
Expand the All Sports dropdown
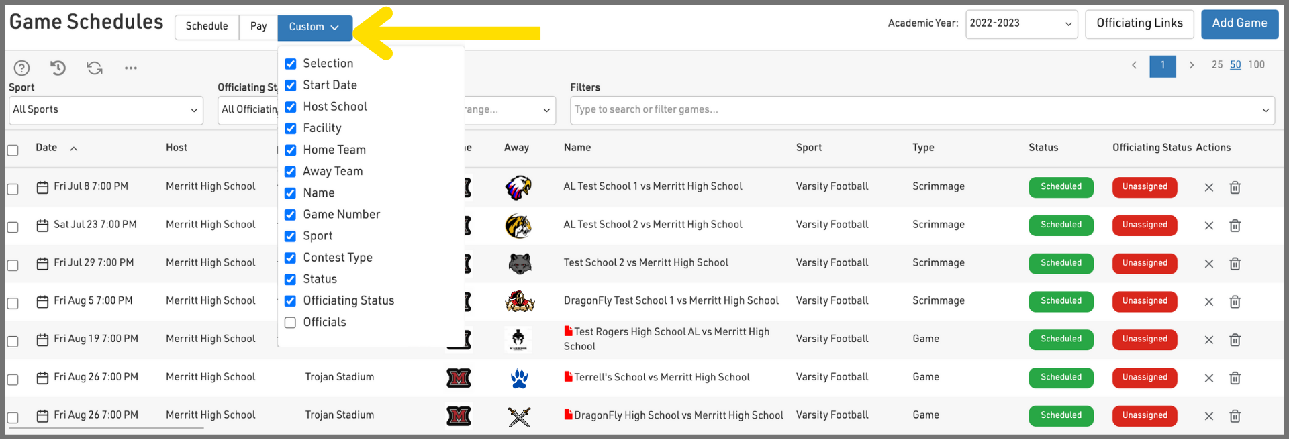point(106,110)
